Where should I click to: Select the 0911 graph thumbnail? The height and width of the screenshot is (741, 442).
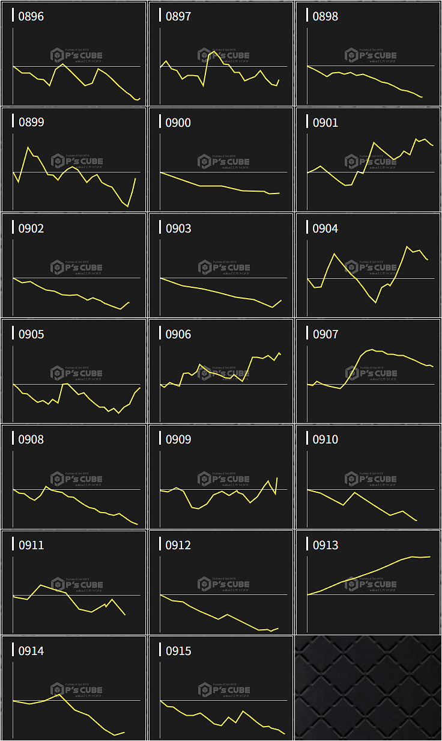[x=74, y=583]
